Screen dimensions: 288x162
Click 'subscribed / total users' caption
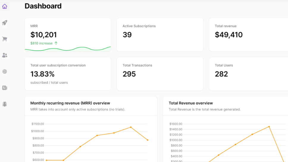49,83
